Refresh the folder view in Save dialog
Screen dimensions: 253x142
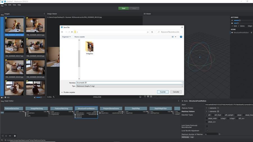152,32
